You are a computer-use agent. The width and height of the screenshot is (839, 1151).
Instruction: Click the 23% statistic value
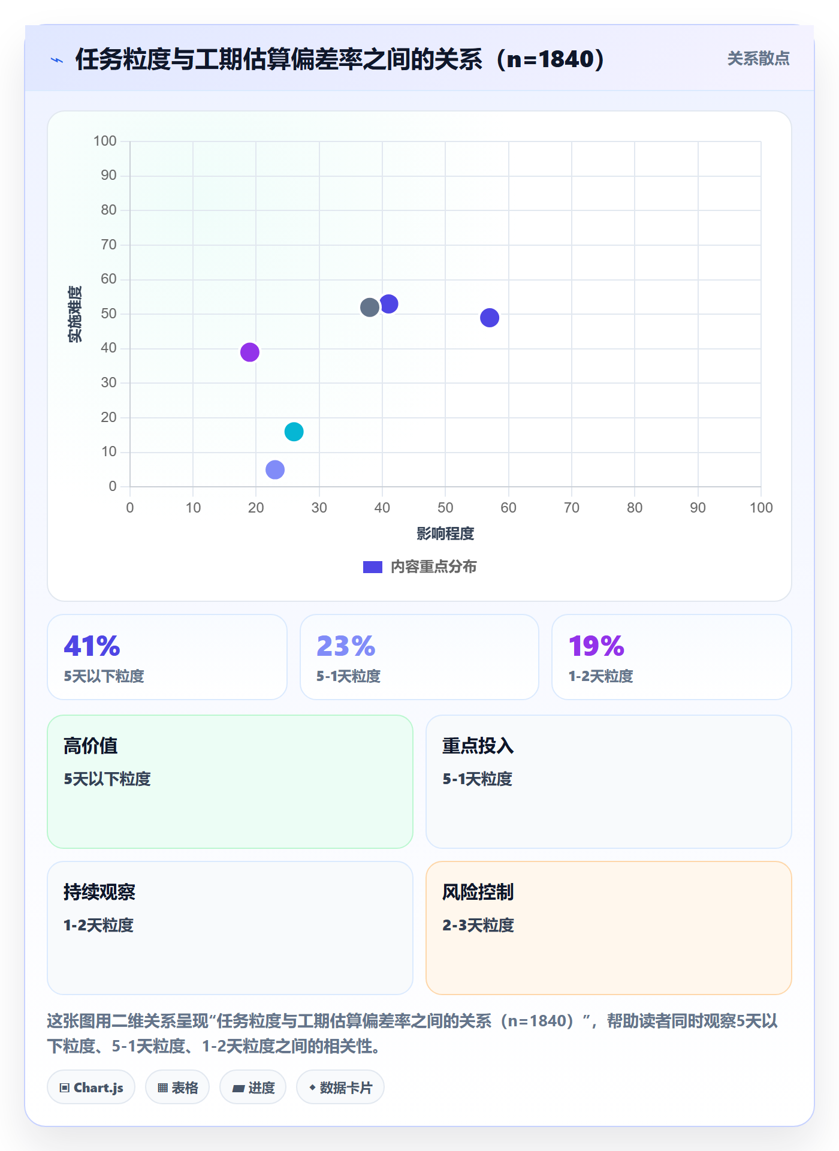(346, 646)
